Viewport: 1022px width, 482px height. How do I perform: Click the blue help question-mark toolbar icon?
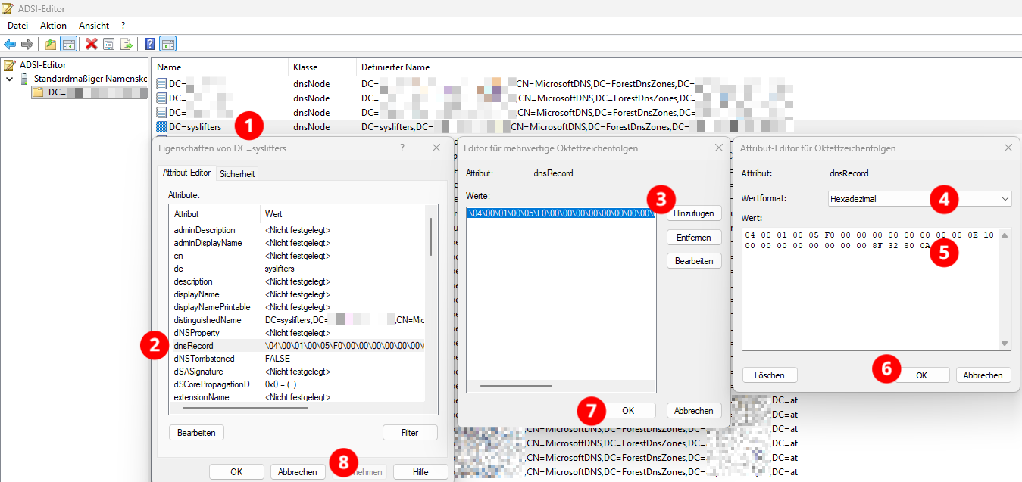coord(150,44)
